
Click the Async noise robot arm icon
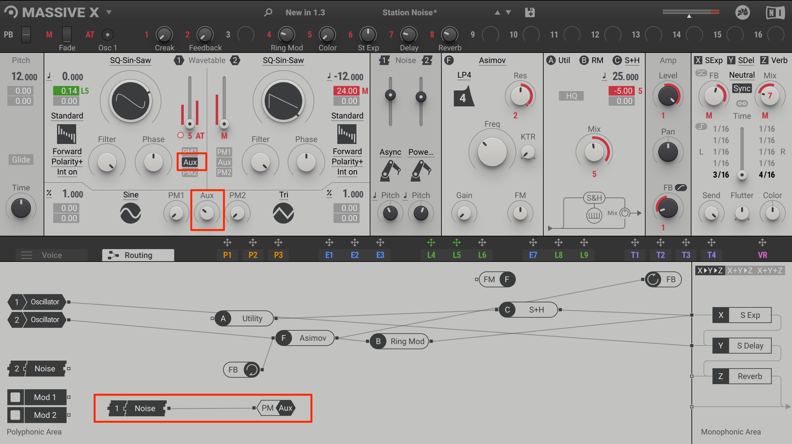coord(390,171)
